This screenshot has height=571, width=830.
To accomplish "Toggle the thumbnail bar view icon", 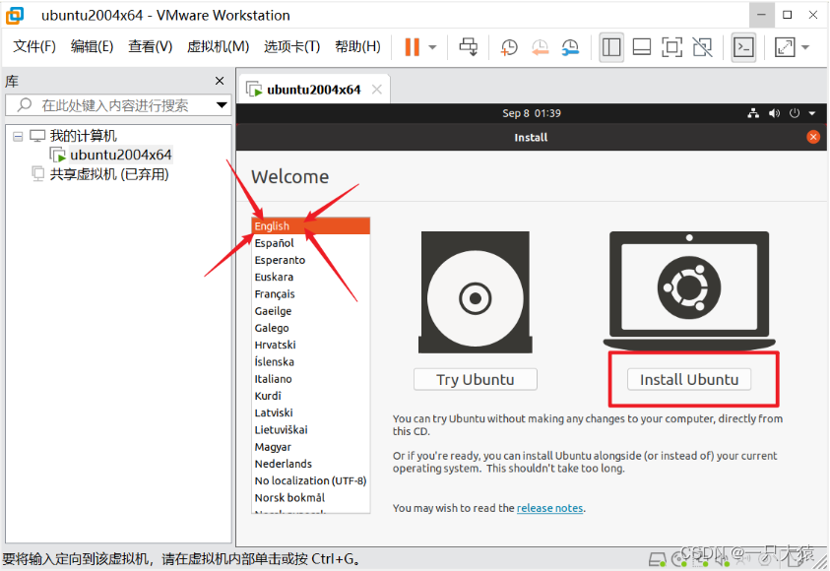I will coord(642,47).
